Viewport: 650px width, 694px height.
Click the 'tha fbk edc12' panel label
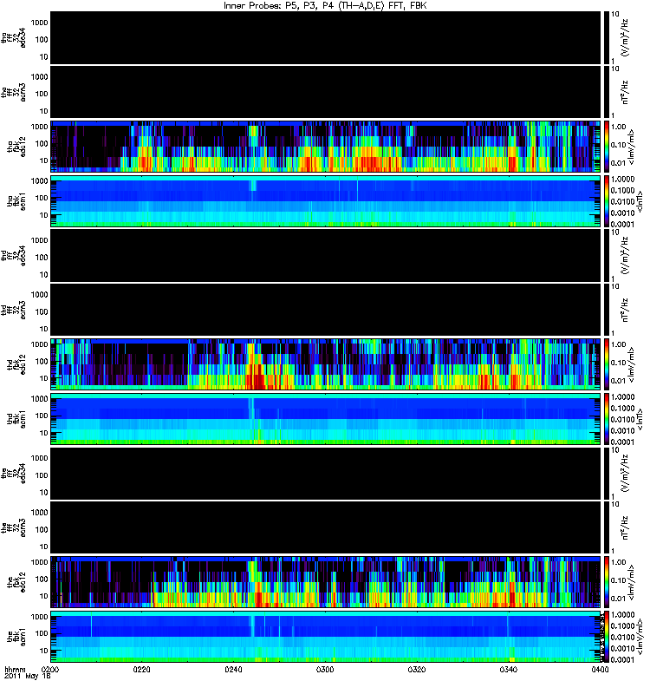click(16, 146)
